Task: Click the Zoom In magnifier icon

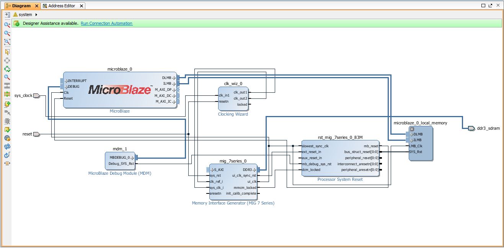Action: [7, 25]
